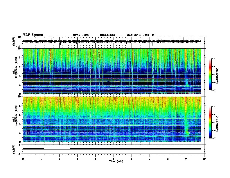
Task: Click the ch.2 Frequency (kHz) axis label
Action: (15, 116)
